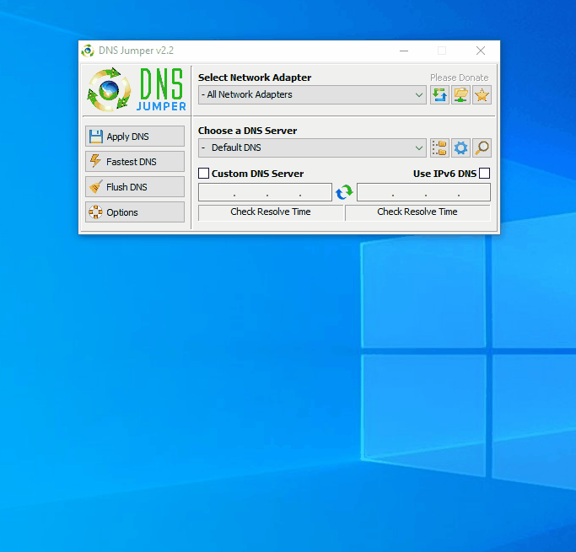Open the DNS server list icon
Screen dimensions: 576x552
pos(439,148)
